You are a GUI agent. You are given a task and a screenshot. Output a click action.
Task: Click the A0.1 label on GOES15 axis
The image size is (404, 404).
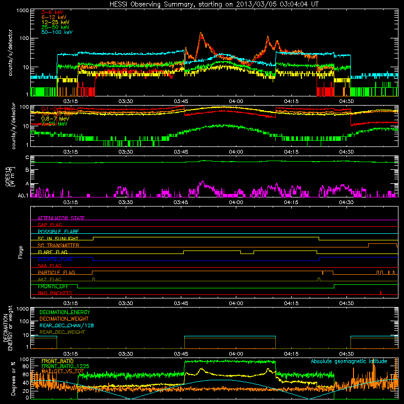click(x=23, y=195)
